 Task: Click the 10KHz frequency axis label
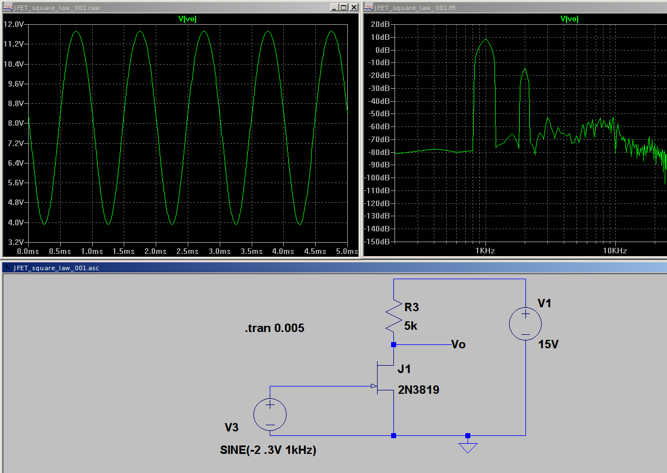coord(615,251)
